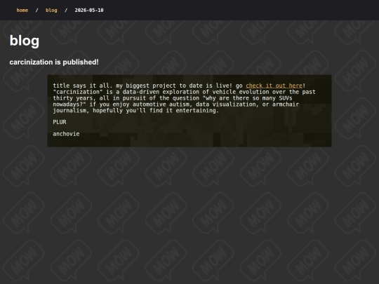Click the 2026-05-10 breadcrumb date
The image size is (379, 284).
[x=89, y=10]
